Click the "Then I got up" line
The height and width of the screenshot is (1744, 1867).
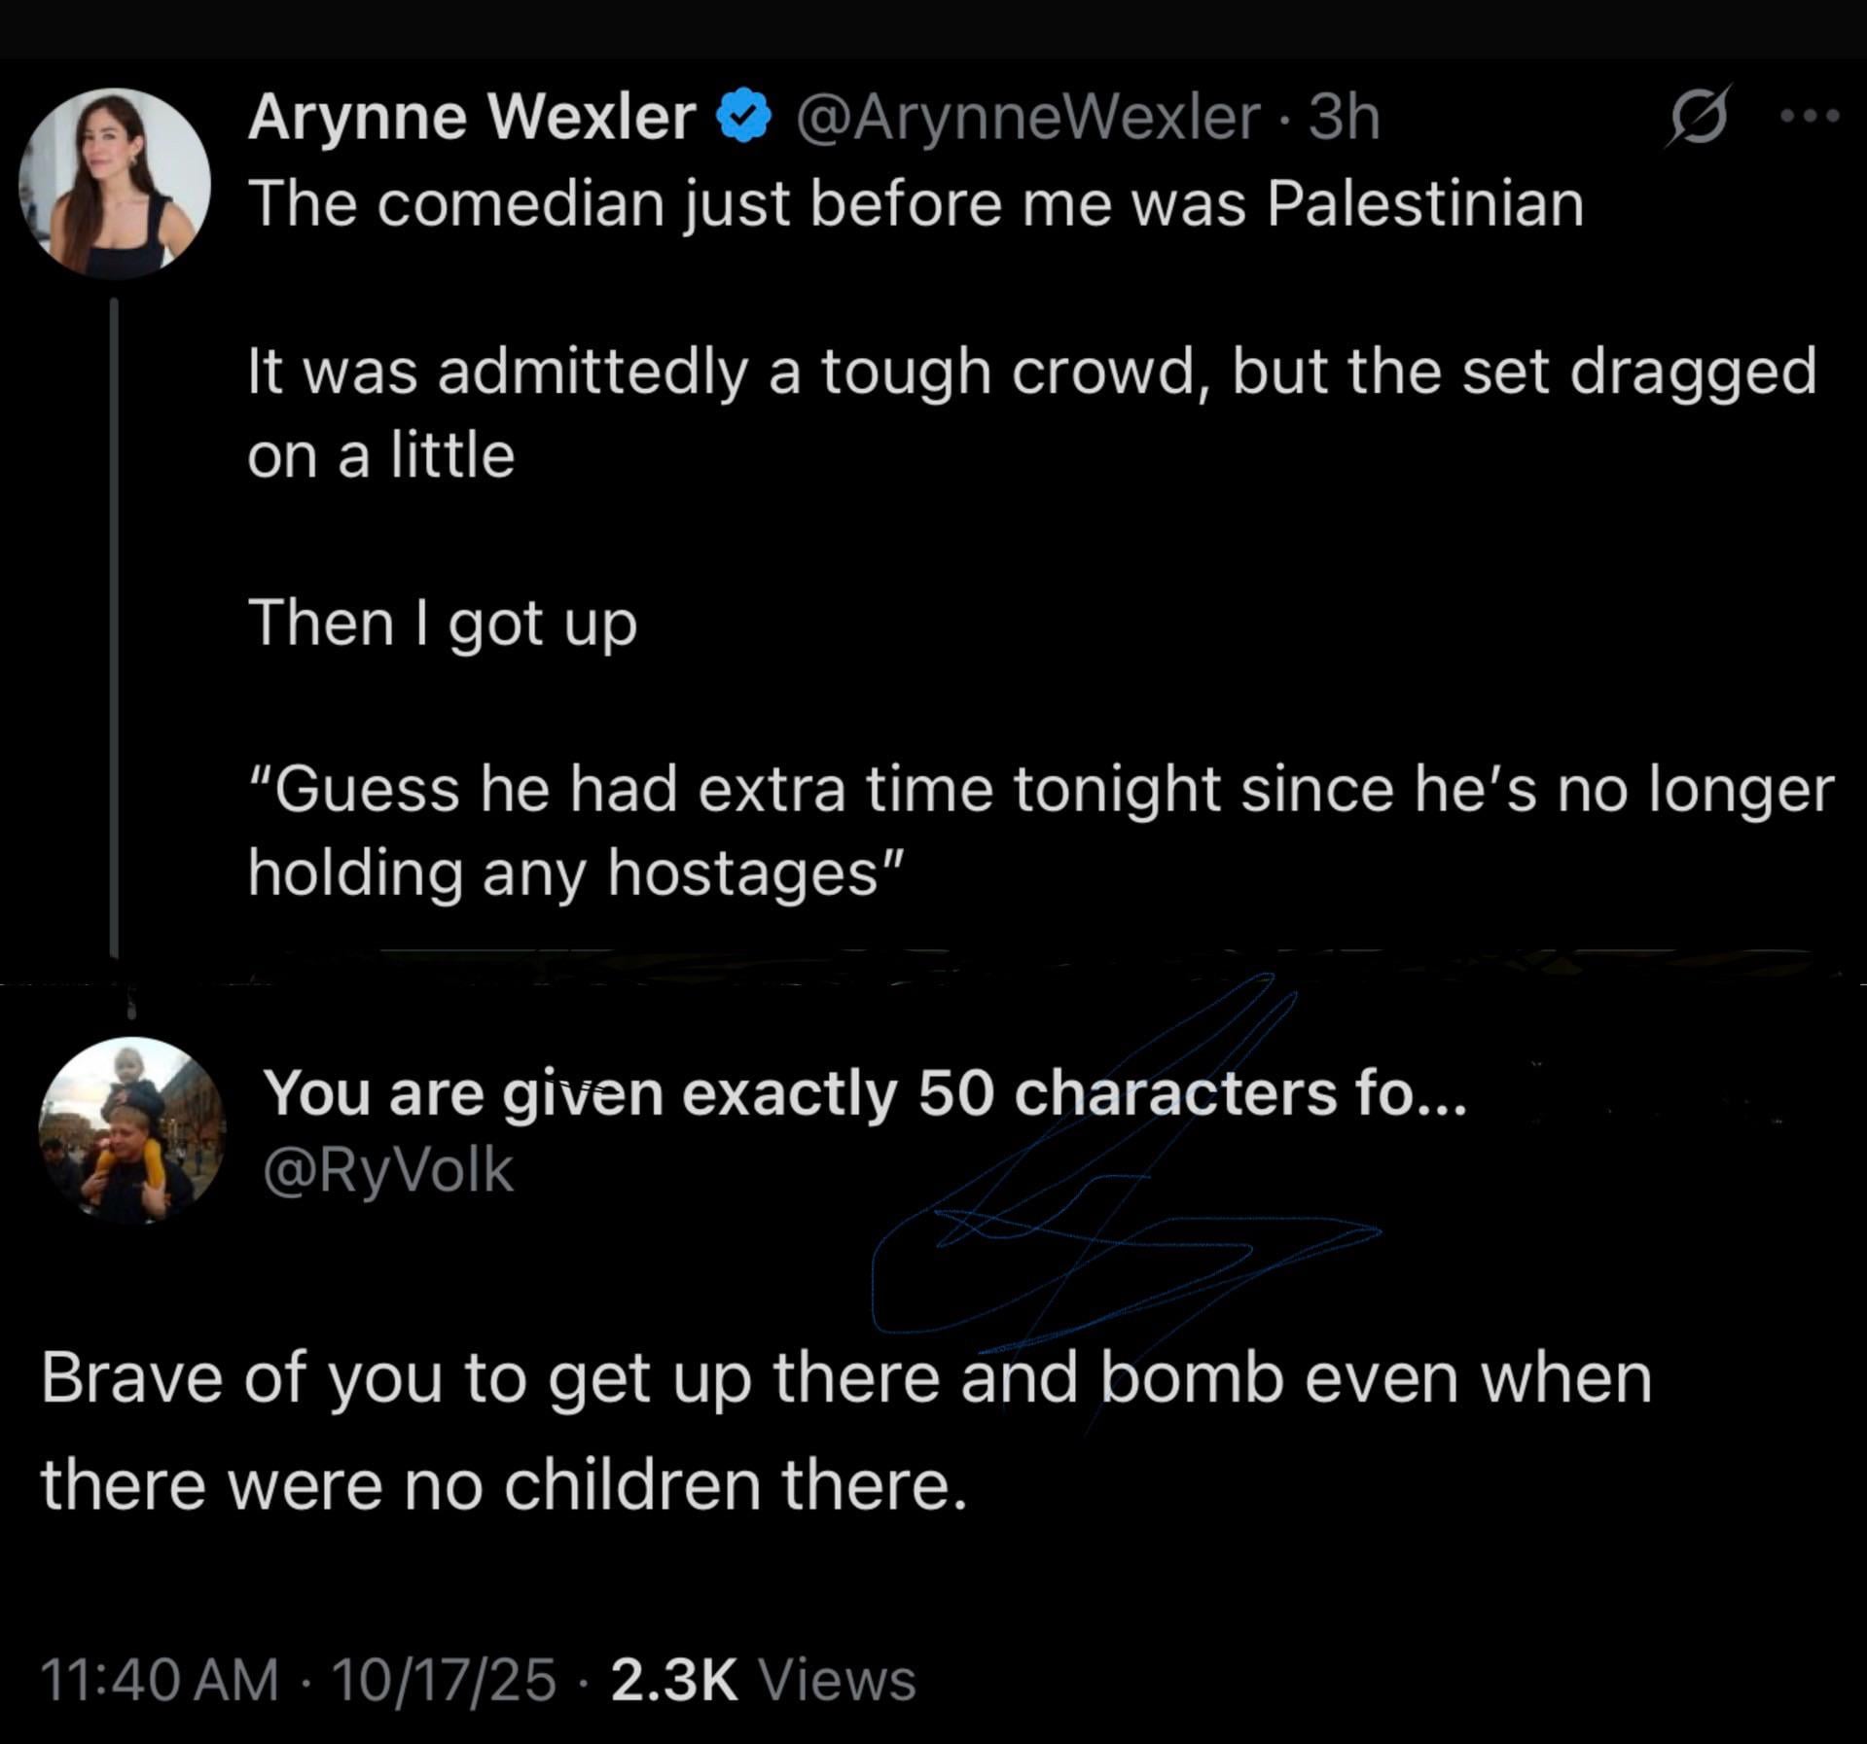pos(443,623)
